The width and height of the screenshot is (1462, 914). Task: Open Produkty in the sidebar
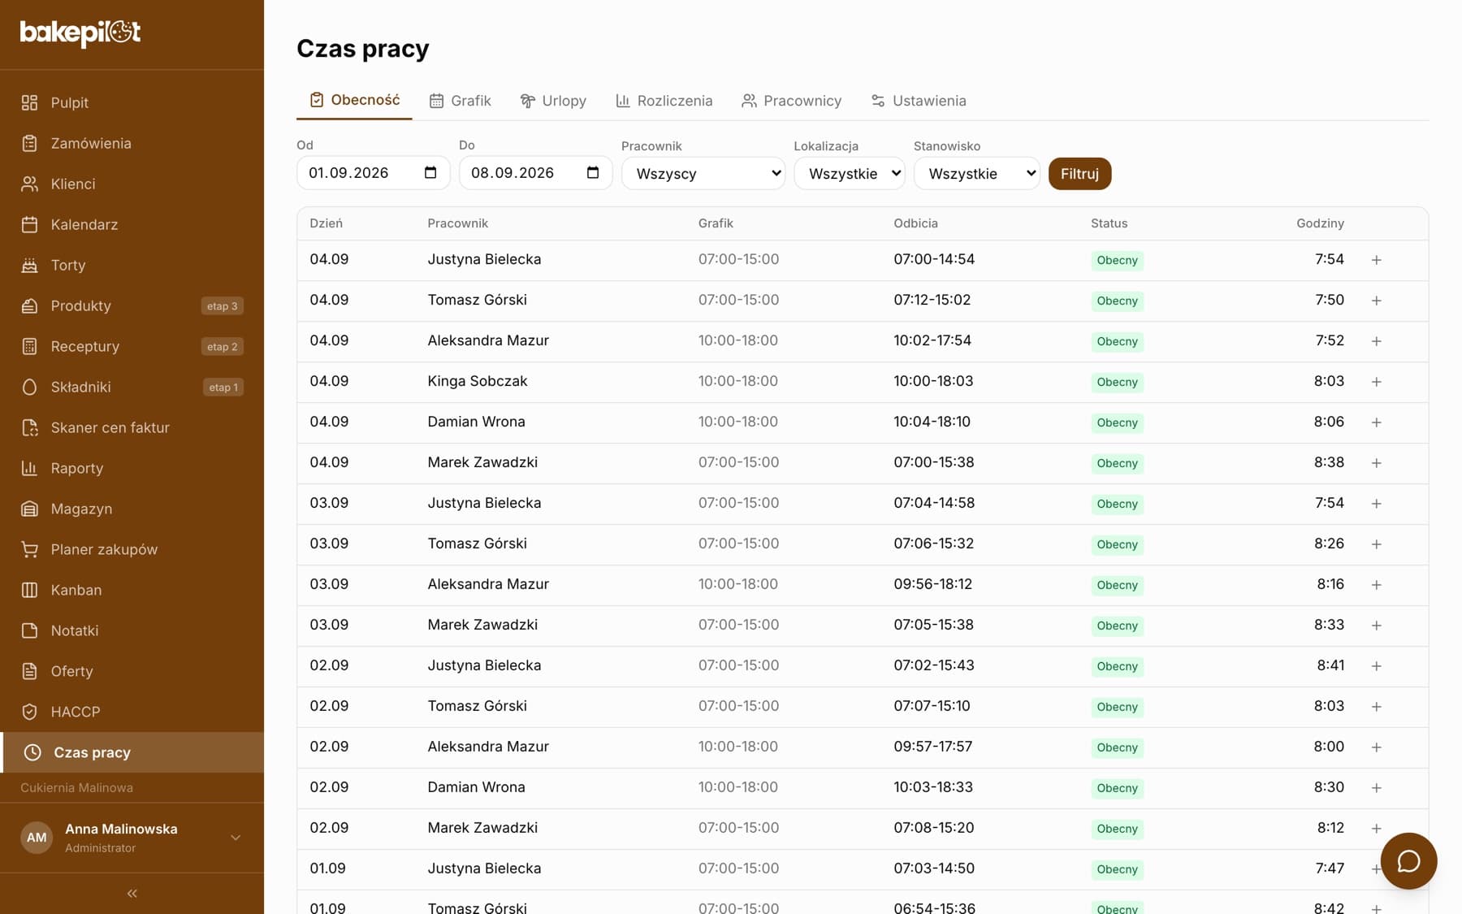click(132, 305)
